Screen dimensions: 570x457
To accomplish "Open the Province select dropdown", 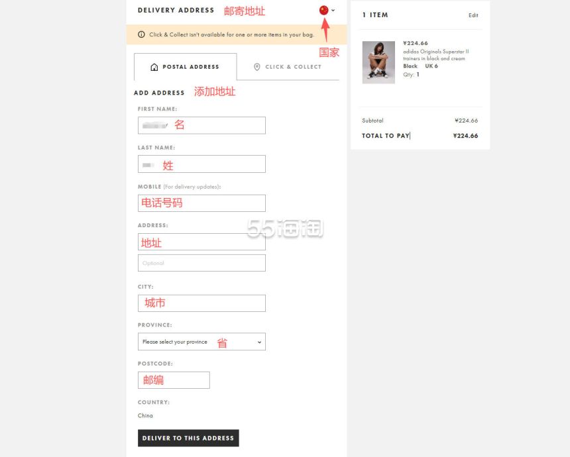I will tap(201, 342).
